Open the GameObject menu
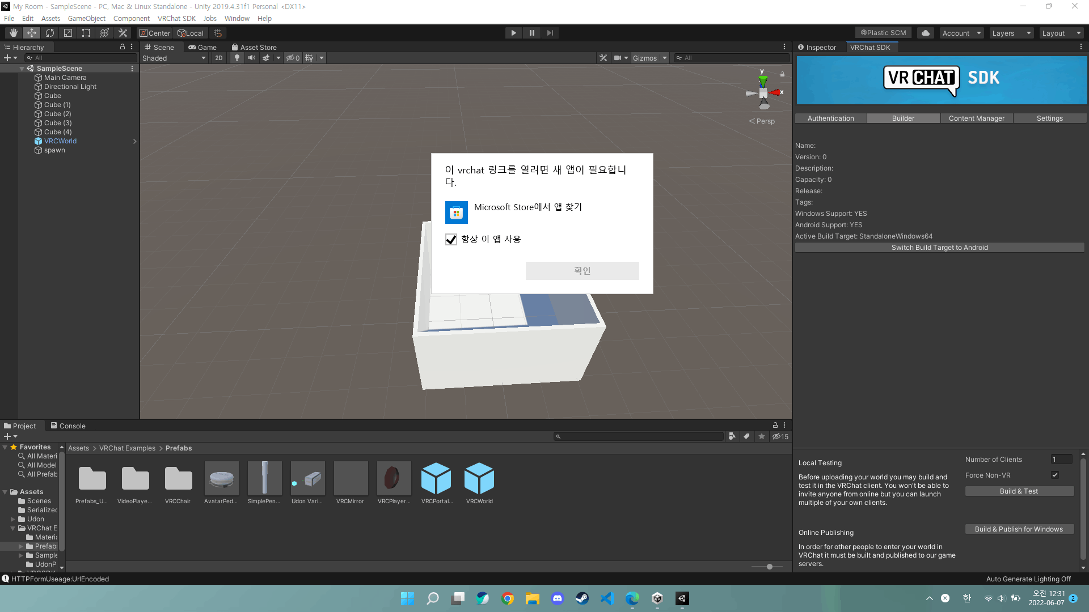Screen dimensions: 1089x612 tap(87, 18)
